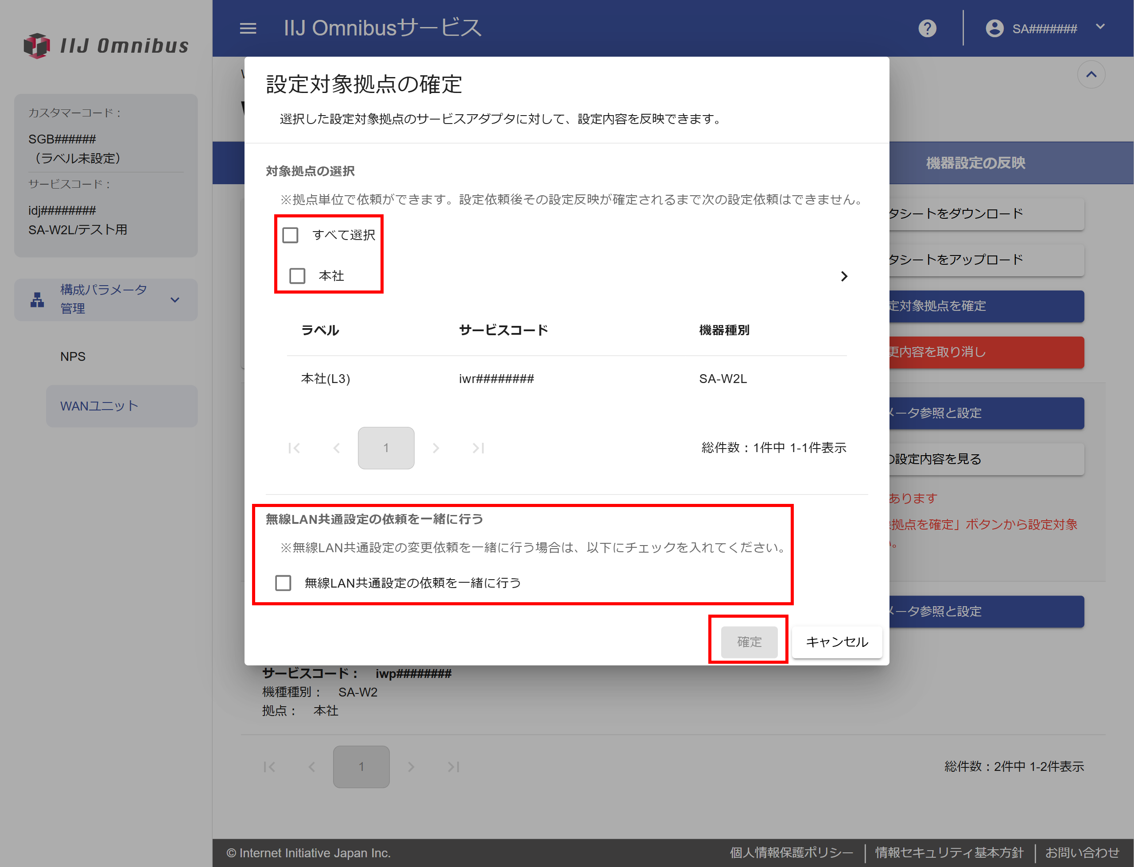Image resolution: width=1134 pixels, height=867 pixels.
Task: Check the すべて選択 checkbox
Action: pyautogui.click(x=290, y=235)
